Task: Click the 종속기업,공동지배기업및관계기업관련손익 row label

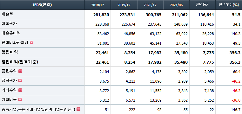Action: 38,109
